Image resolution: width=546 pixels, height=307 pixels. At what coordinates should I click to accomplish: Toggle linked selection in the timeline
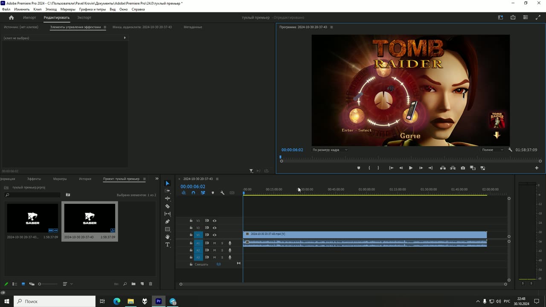click(203, 193)
